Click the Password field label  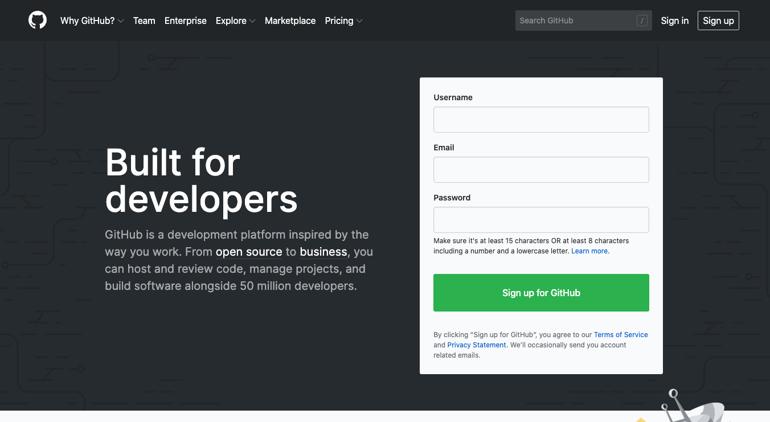[452, 198]
